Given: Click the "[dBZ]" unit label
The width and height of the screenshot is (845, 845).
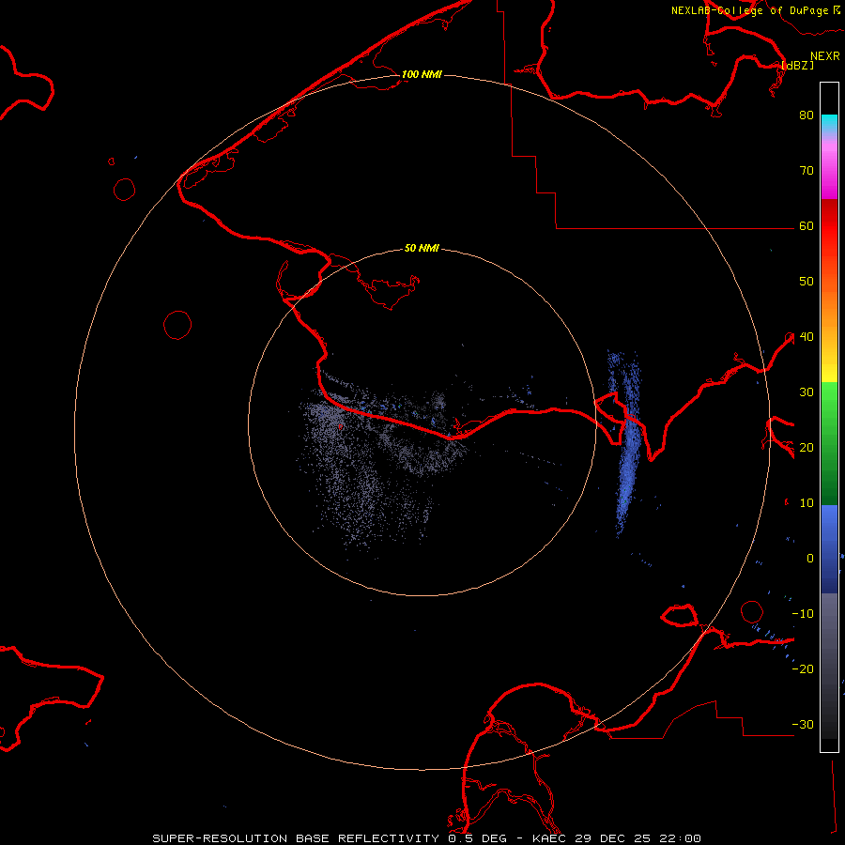Looking at the screenshot, I should click(797, 65).
